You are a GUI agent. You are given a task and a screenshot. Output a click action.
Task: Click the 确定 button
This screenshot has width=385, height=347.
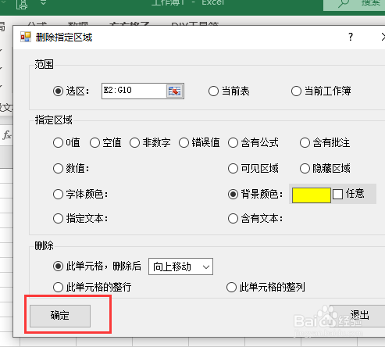(x=60, y=316)
